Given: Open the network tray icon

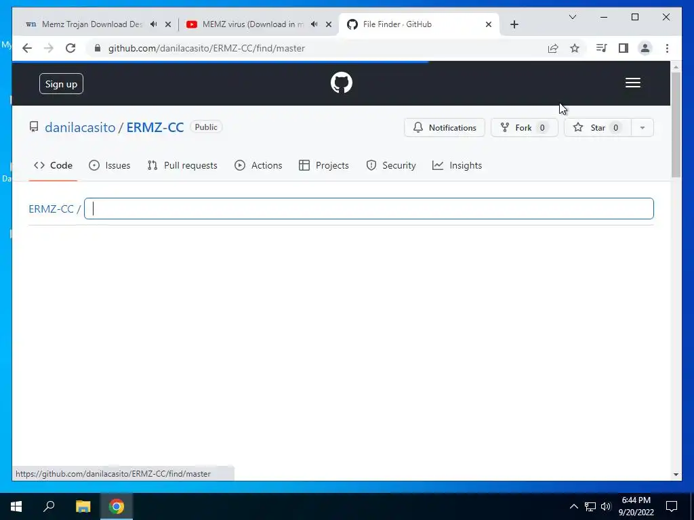Looking at the screenshot, I should click(x=590, y=506).
